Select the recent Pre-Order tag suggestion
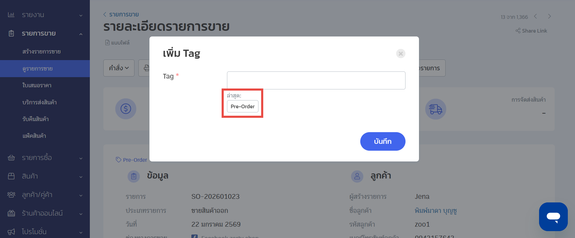The width and height of the screenshot is (575, 238). 243,106
